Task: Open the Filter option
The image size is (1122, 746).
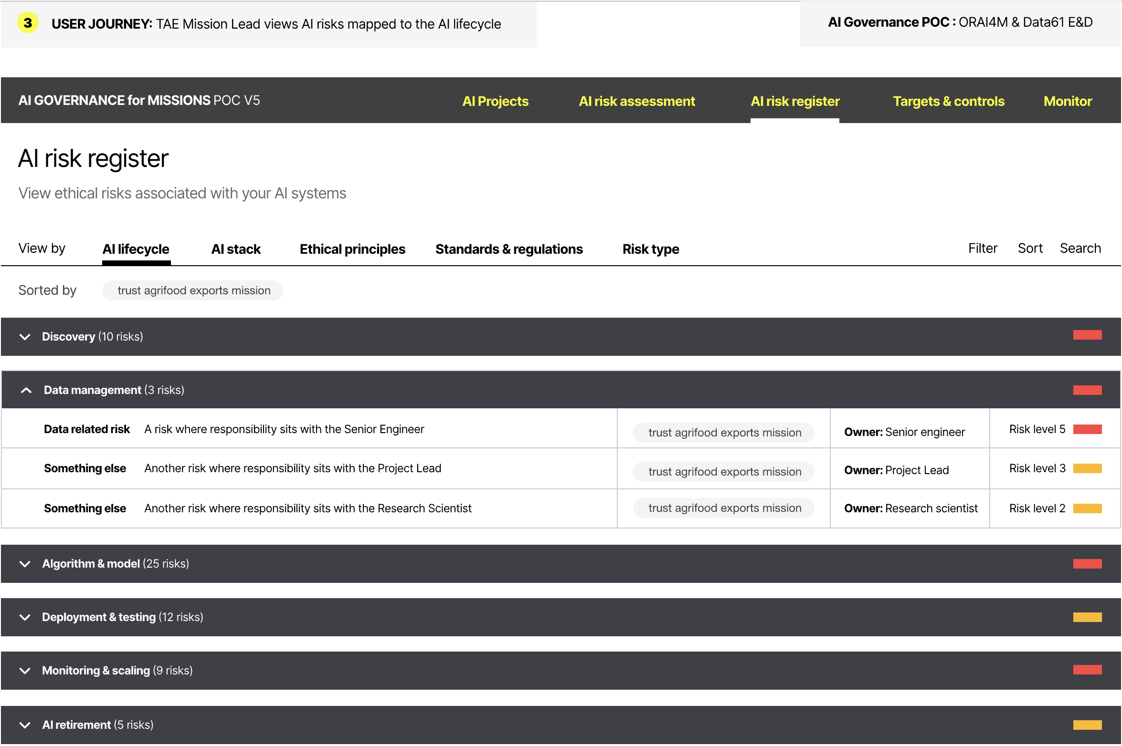Action: tap(983, 248)
